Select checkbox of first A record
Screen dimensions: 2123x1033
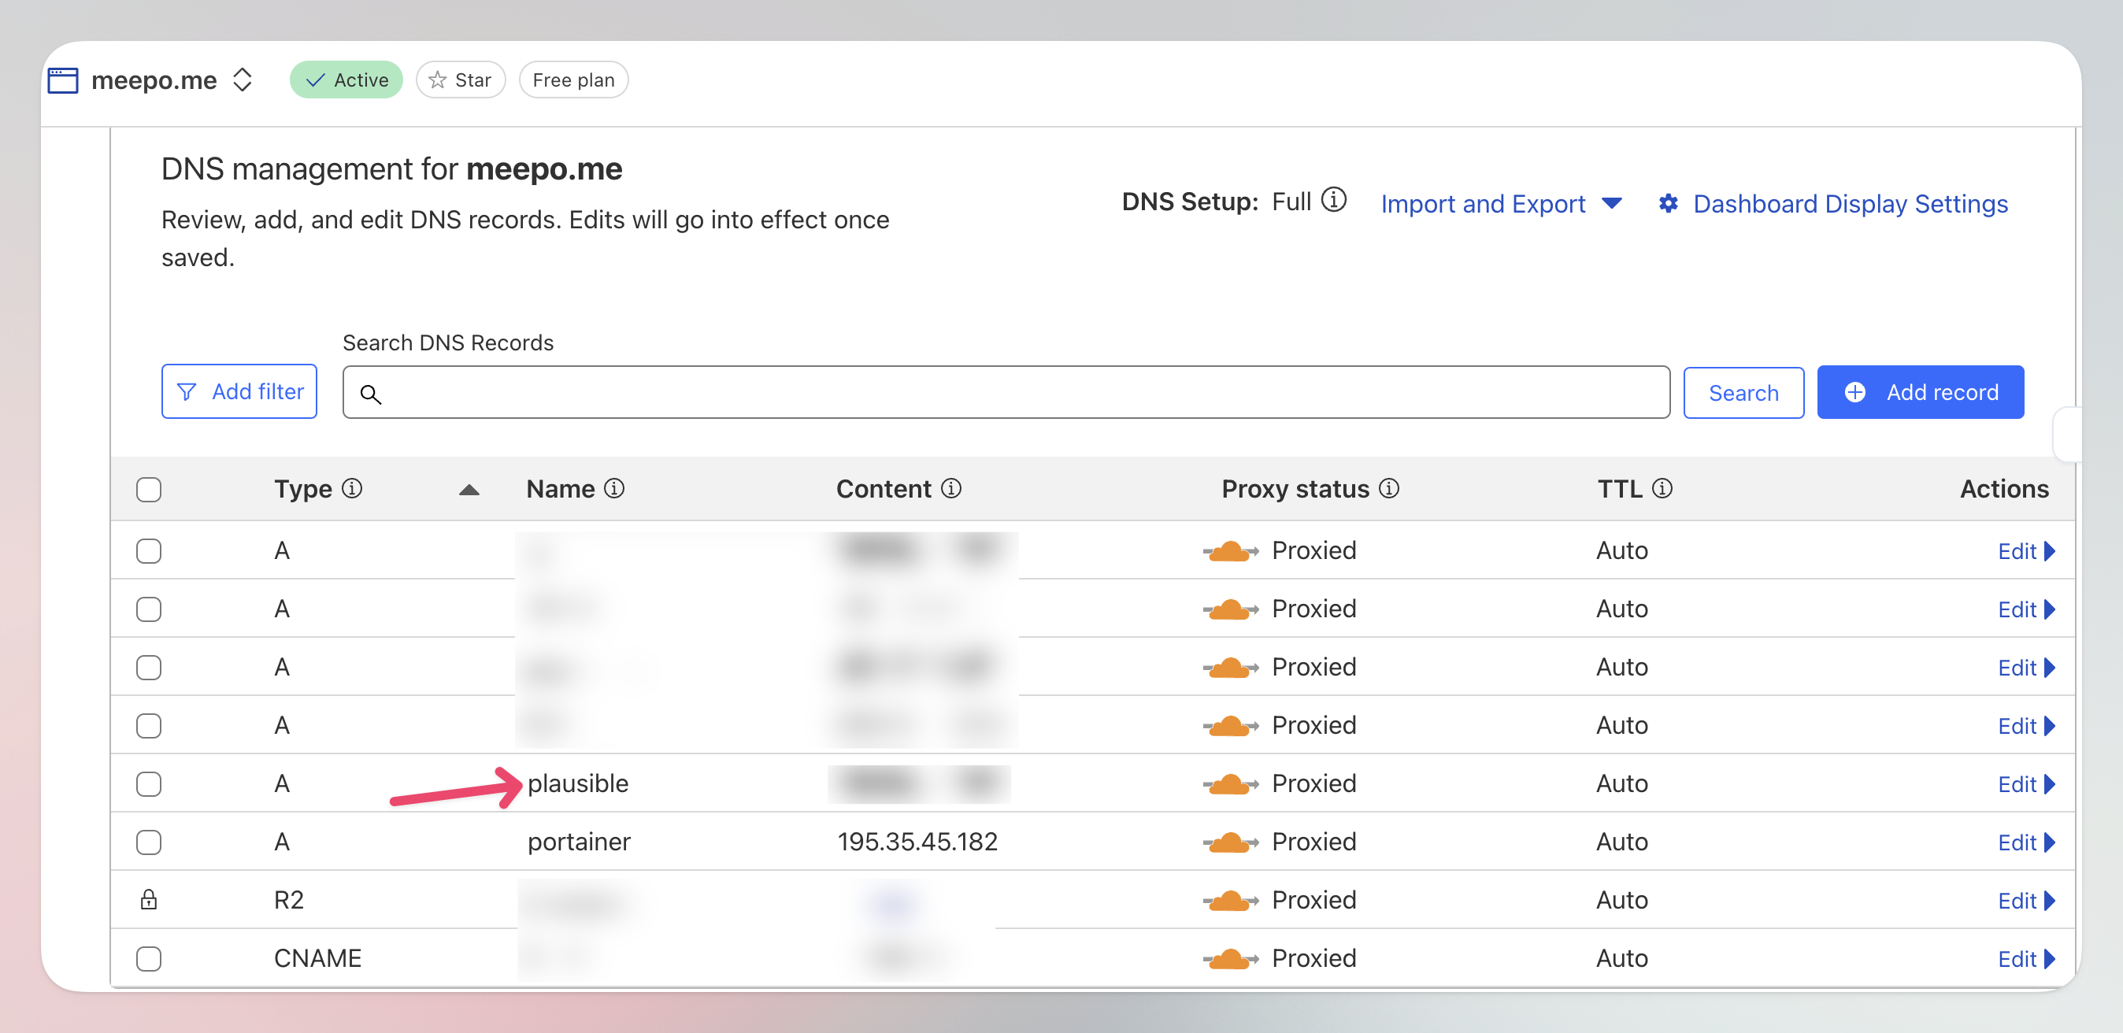[148, 550]
